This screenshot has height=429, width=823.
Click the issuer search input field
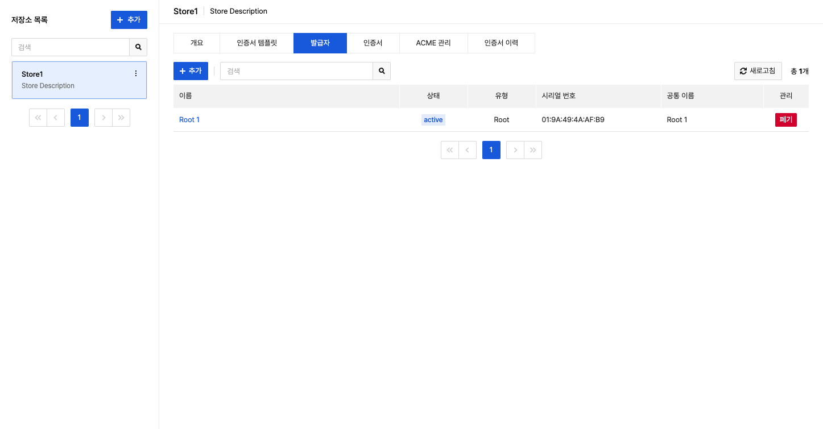[296, 70]
